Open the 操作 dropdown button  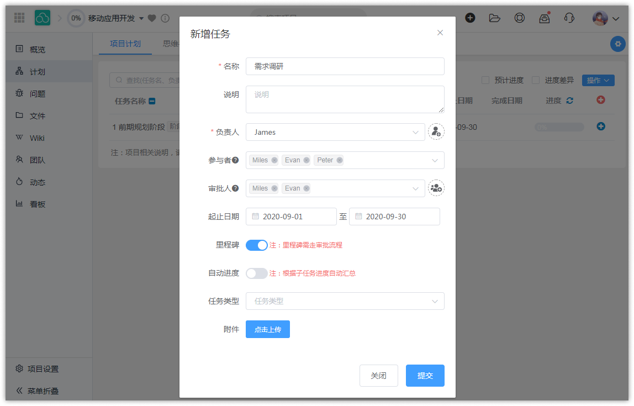click(x=598, y=80)
